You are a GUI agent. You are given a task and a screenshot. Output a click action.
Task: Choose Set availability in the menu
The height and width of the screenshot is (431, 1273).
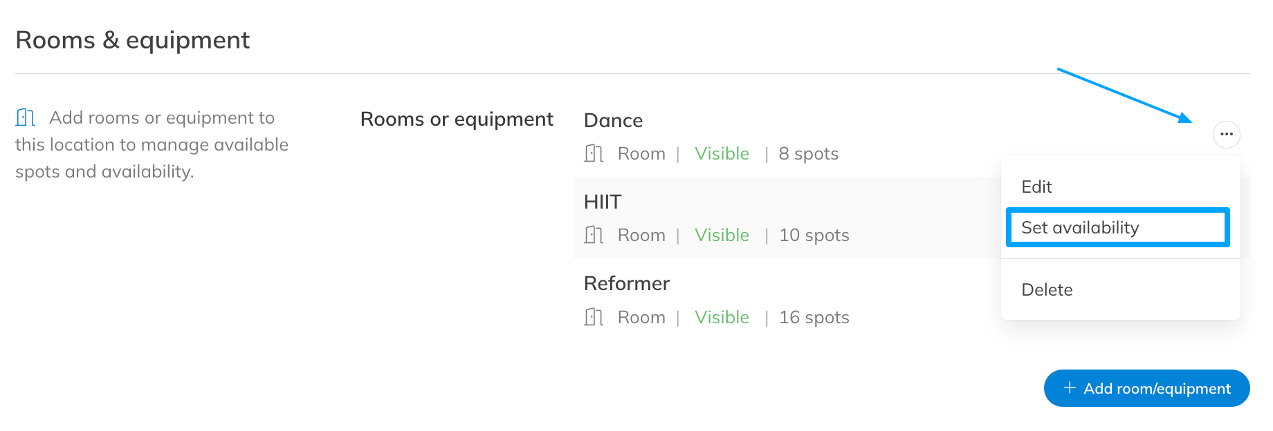[1080, 228]
